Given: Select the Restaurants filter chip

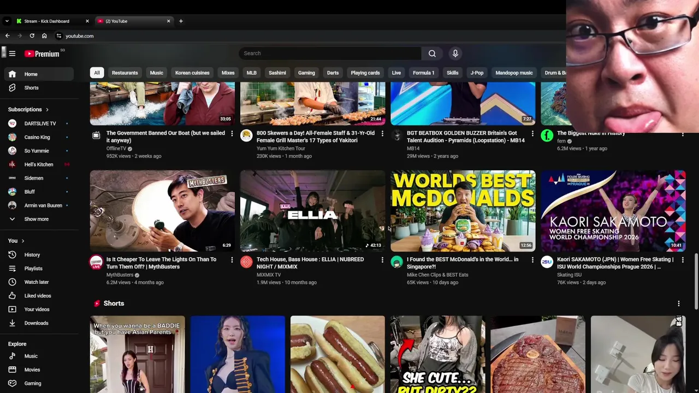Looking at the screenshot, I should 125,73.
